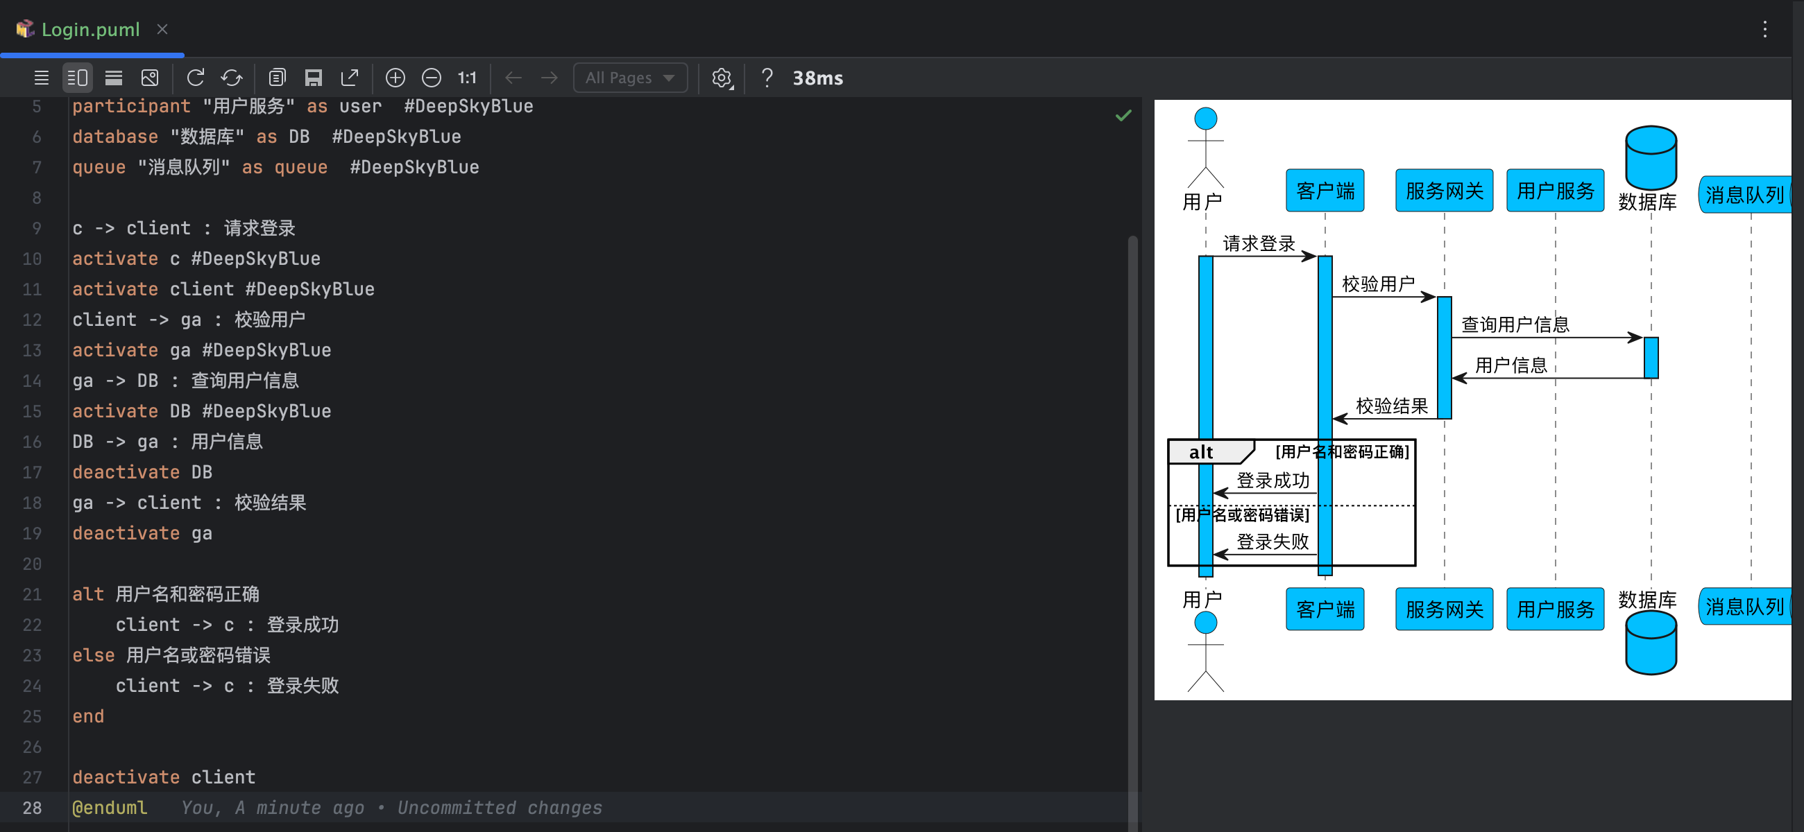Open the All Pages dropdown
The height and width of the screenshot is (832, 1804).
[x=629, y=78]
